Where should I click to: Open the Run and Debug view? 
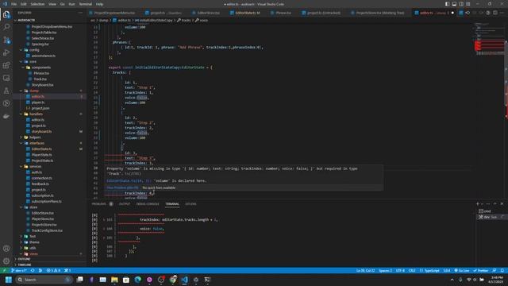[6, 52]
